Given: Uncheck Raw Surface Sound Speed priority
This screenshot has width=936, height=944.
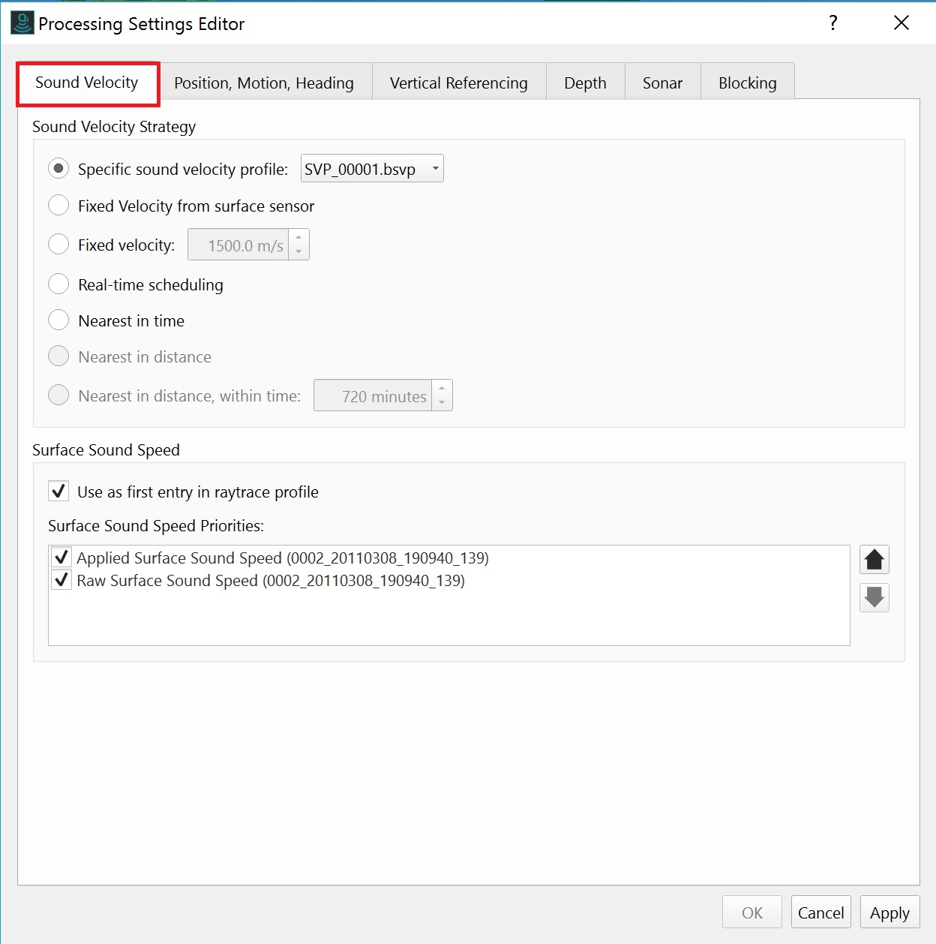Looking at the screenshot, I should click(x=61, y=580).
